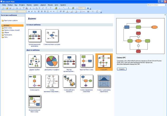Click the Redo arrow icon
The width and height of the screenshot is (167, 116).
(x=51, y=8)
